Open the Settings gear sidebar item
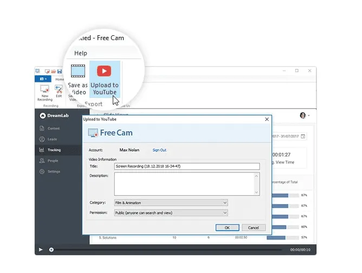Screen dimensions: 362x273 point(50,172)
